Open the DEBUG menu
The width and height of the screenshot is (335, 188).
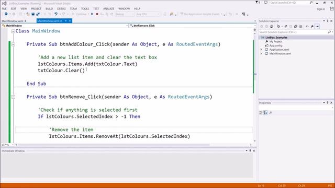(61, 9)
